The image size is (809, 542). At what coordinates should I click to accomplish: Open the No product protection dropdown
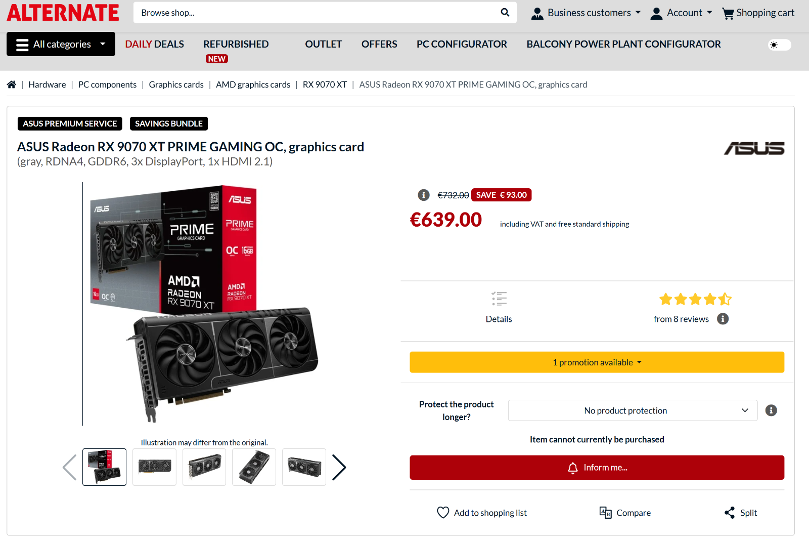tap(633, 410)
